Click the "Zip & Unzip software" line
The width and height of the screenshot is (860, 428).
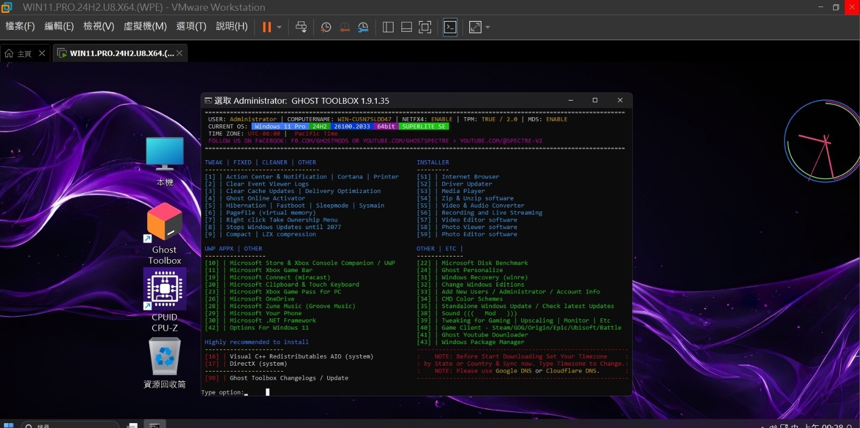point(477,198)
